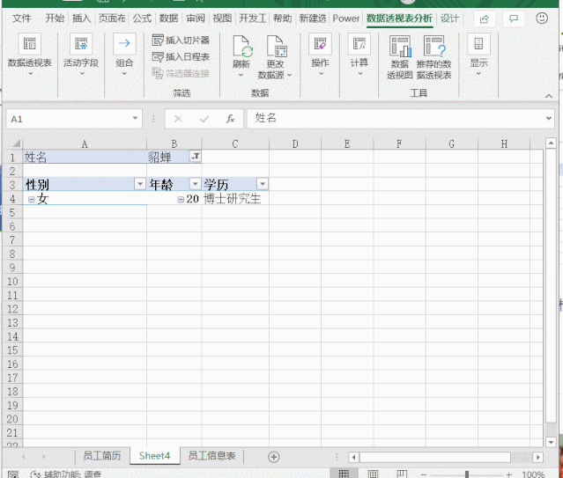Click the comments speech bubble icon
563x478 pixels.
point(514,18)
